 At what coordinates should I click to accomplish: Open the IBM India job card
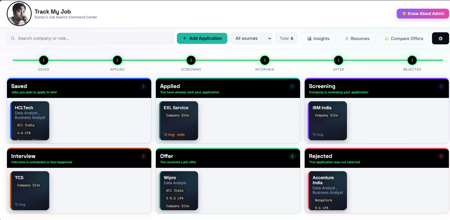[x=327, y=121]
